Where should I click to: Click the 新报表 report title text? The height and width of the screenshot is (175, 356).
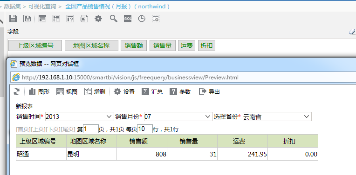24,106
